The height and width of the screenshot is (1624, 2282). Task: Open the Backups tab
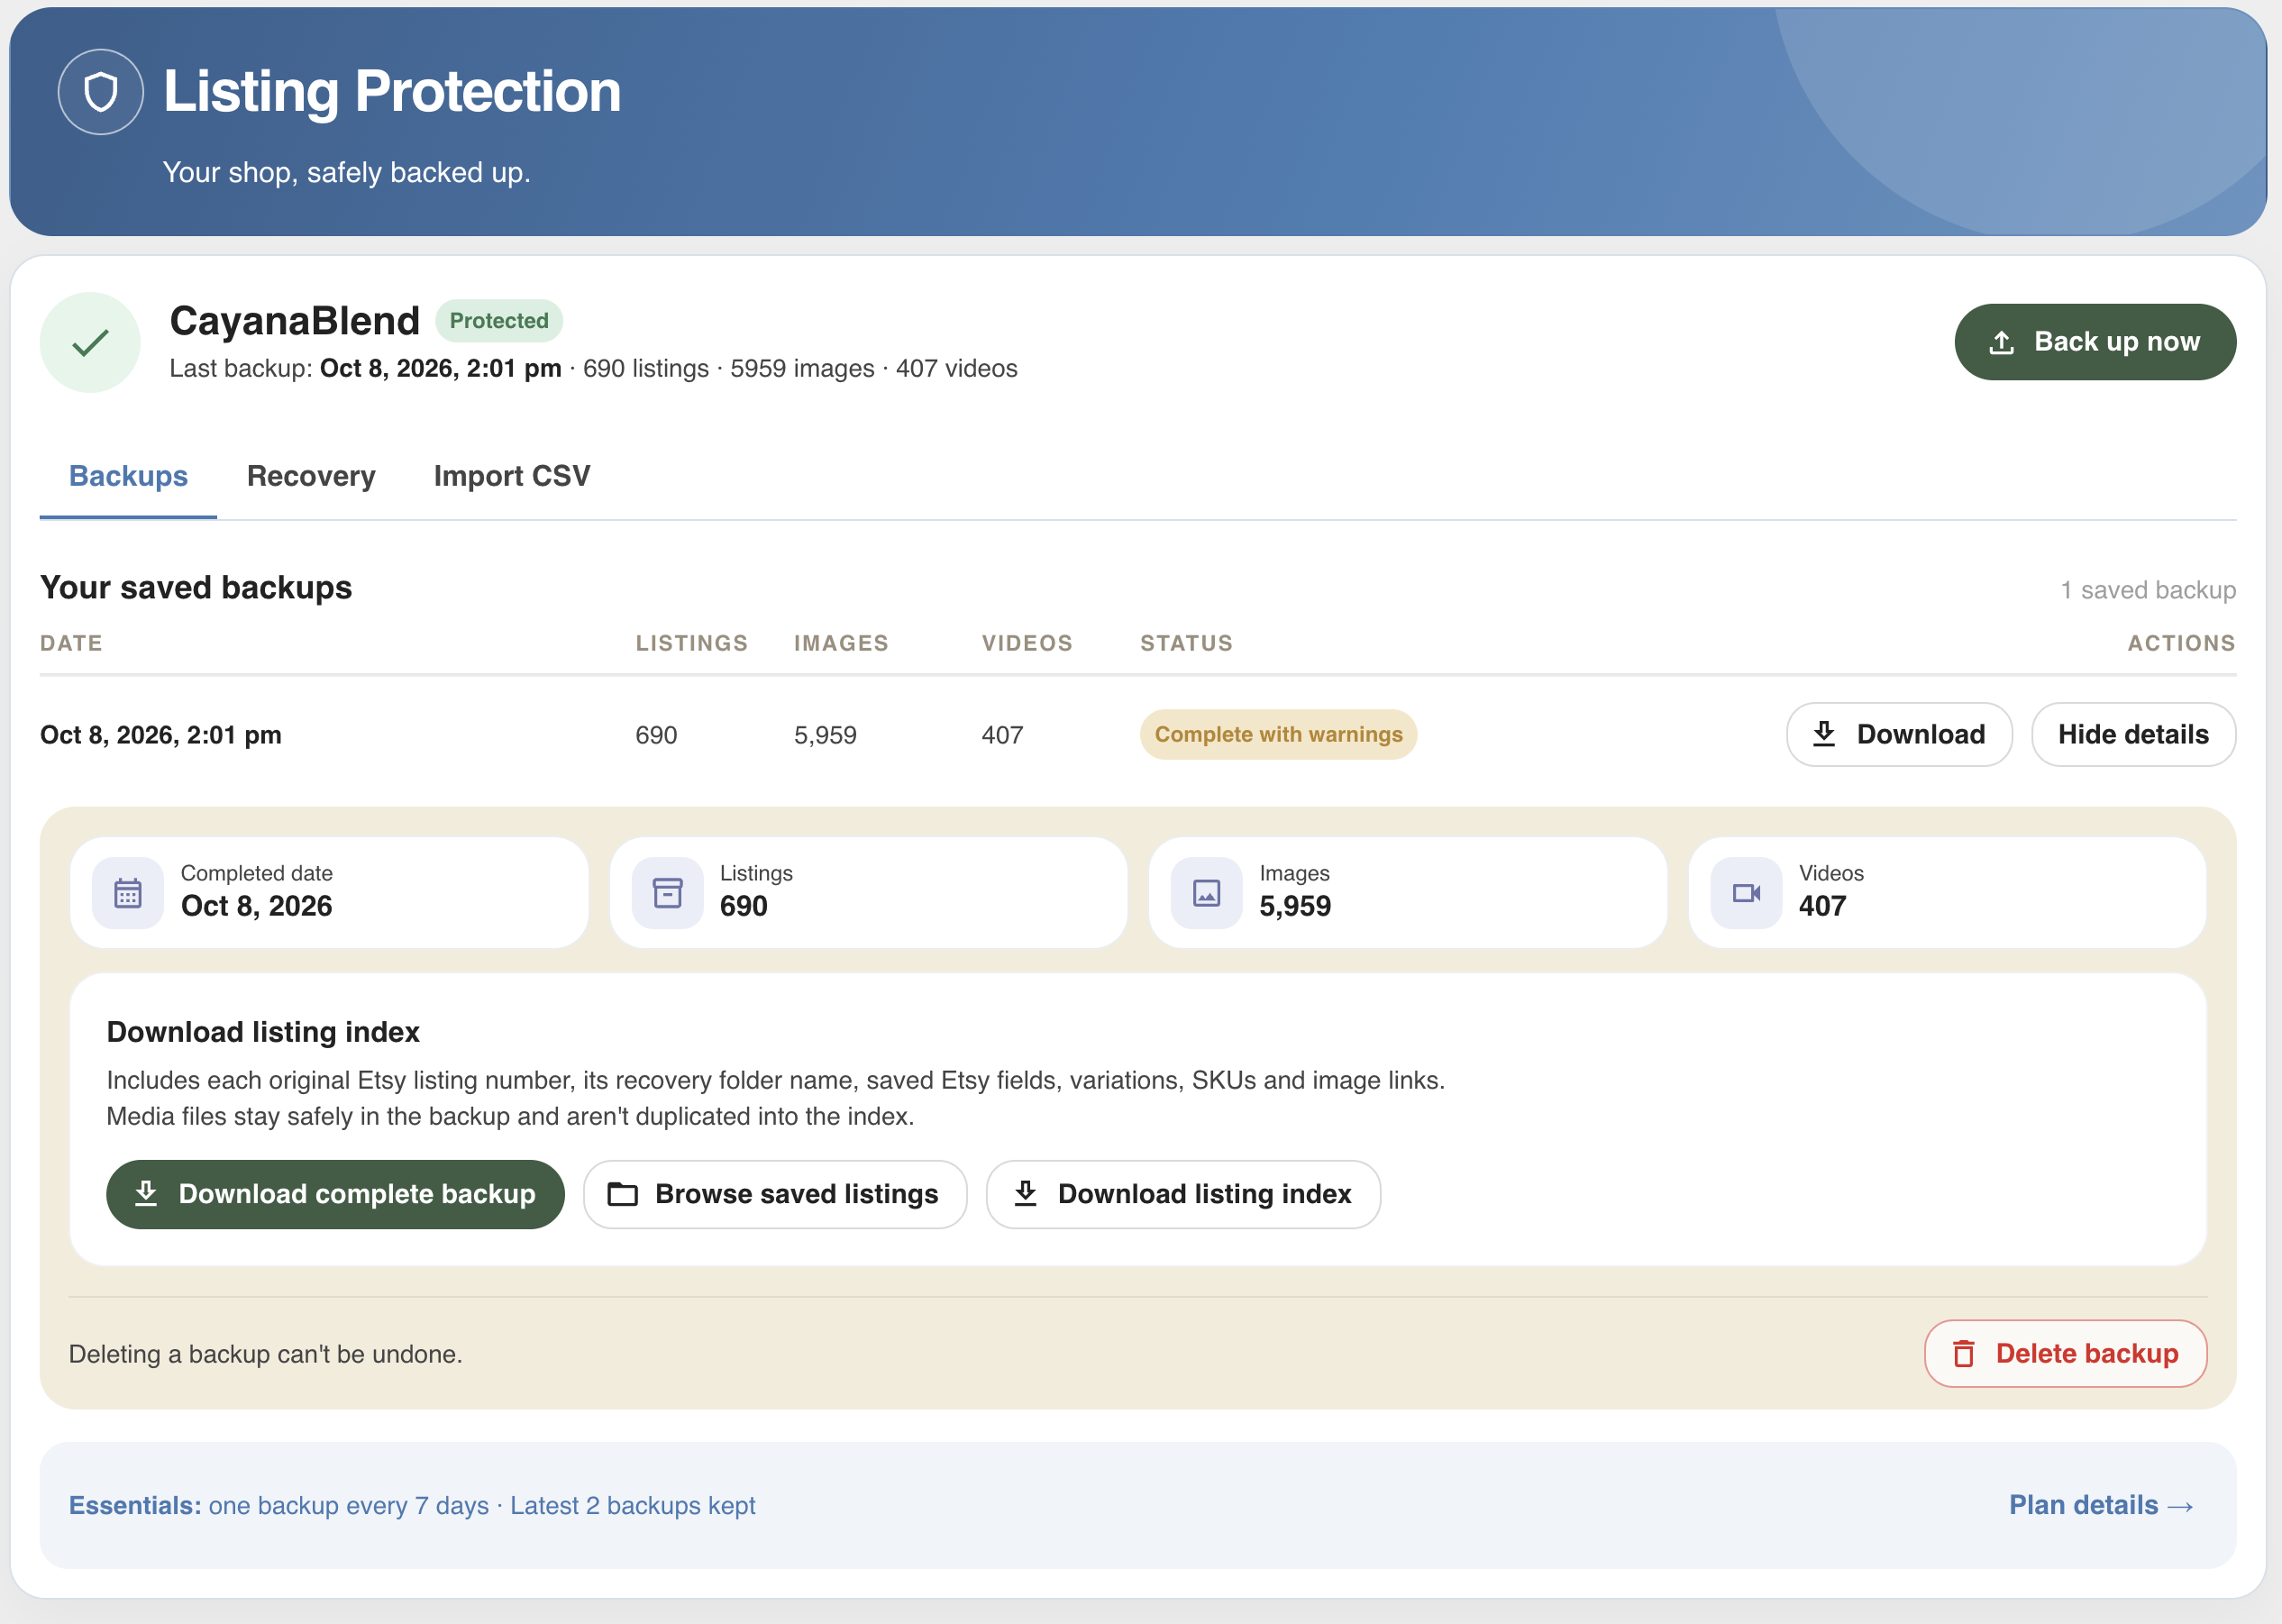tap(128, 476)
